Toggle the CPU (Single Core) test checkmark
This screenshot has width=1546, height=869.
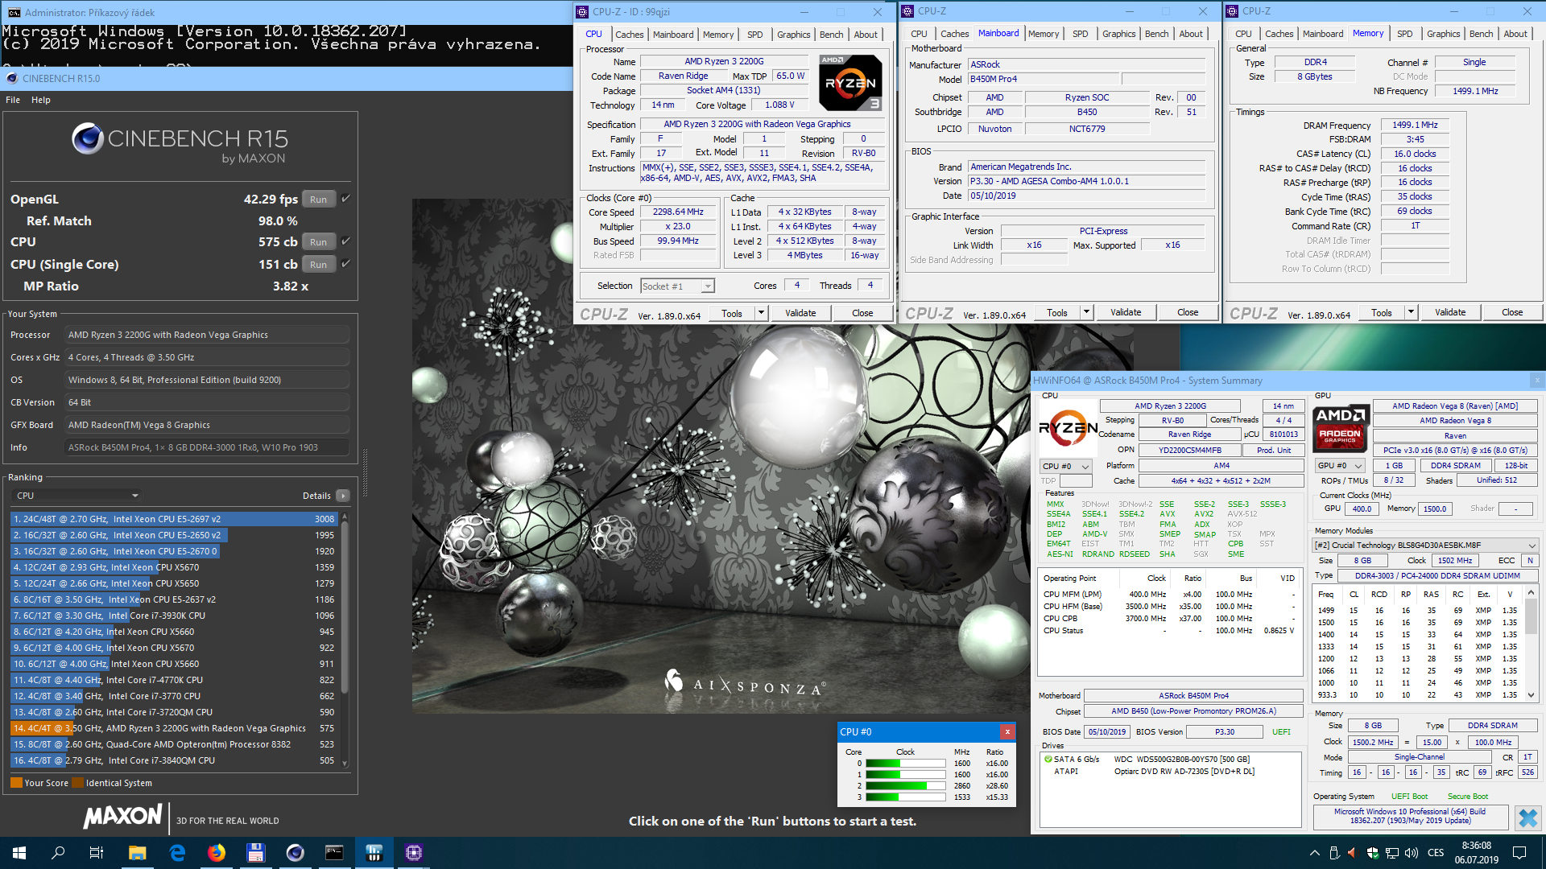(x=345, y=263)
